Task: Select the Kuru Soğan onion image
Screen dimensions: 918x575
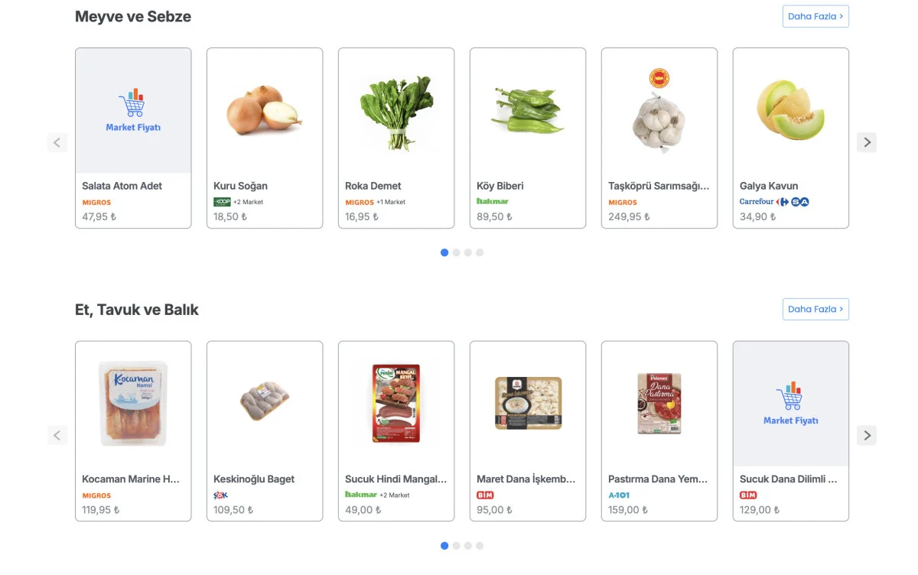Action: [265, 112]
